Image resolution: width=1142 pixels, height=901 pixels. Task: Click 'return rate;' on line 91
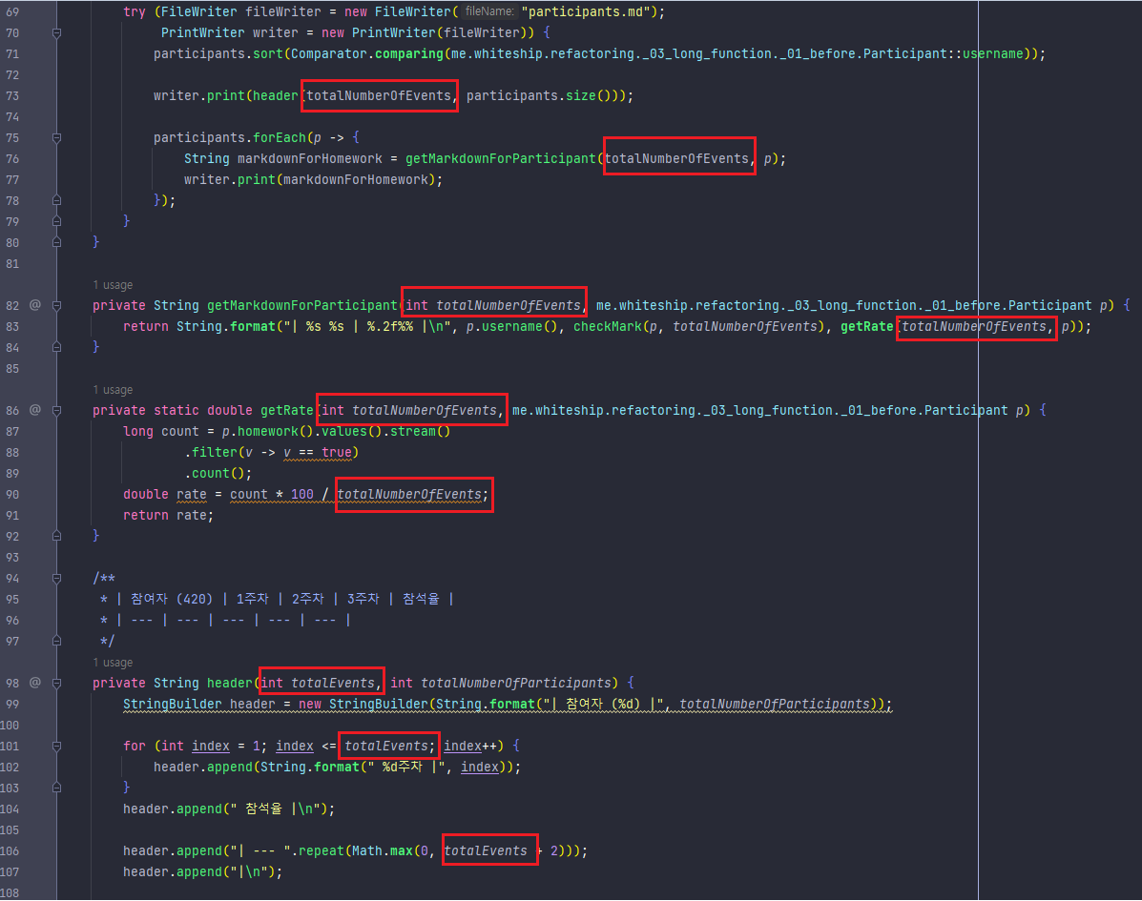coord(168,515)
